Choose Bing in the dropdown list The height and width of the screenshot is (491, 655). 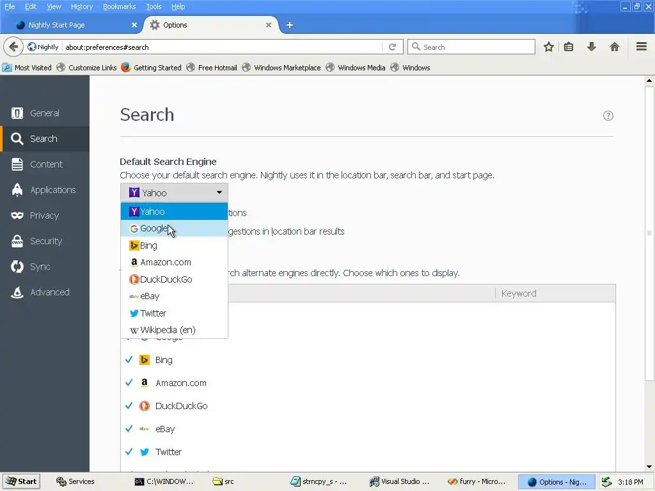174,245
